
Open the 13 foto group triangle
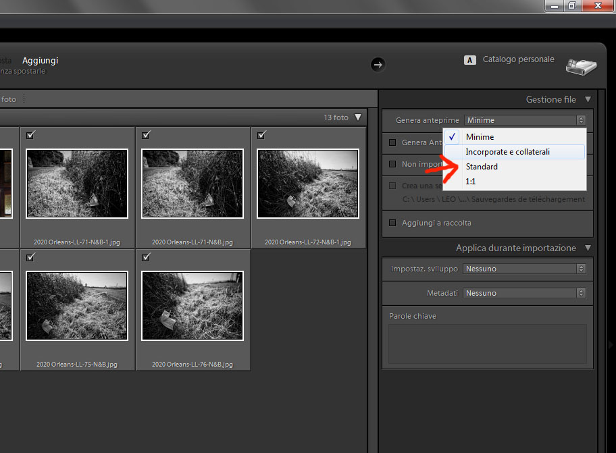358,117
